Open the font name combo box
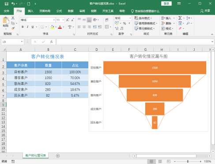Image resolution: width=215 pixels, height=164 pixels. (x=38, y=20)
